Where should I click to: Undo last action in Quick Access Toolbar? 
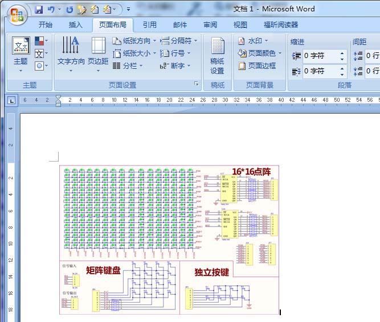(51, 10)
